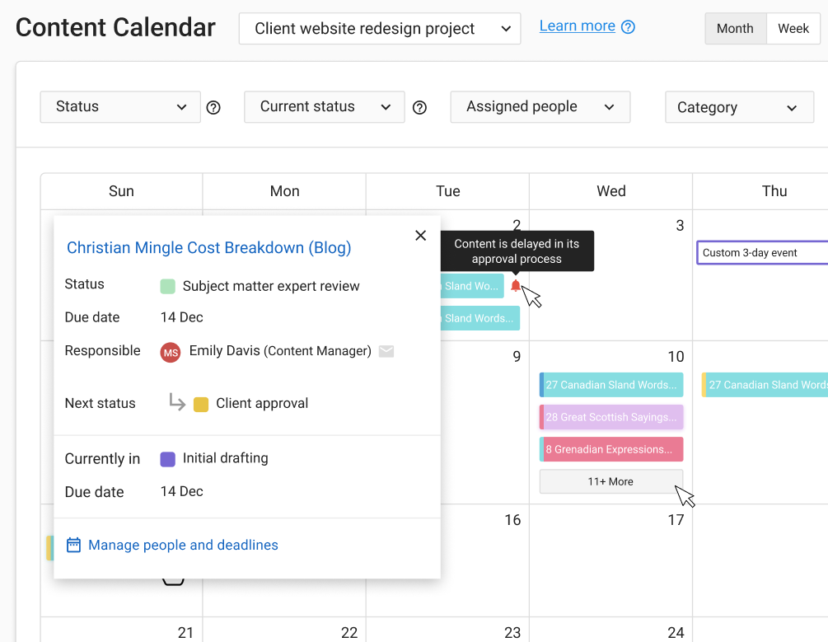Click the Tue column header
This screenshot has width=828, height=642.
click(x=448, y=191)
